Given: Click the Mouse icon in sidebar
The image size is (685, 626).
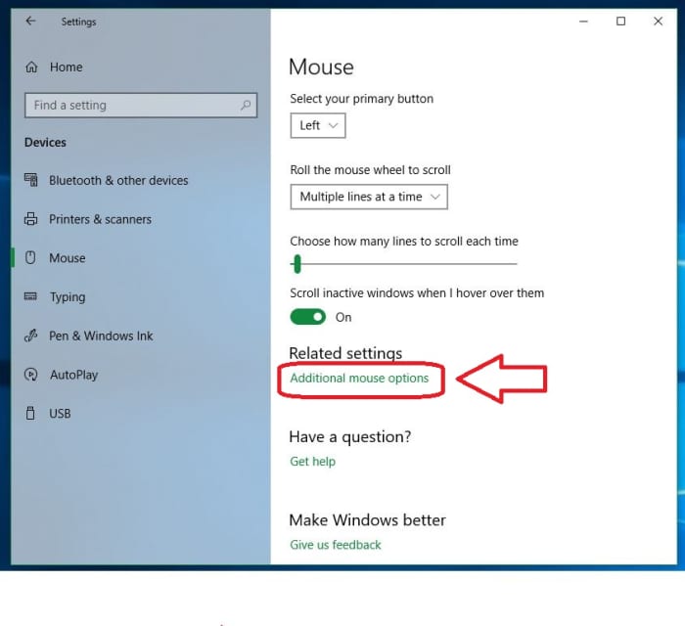Looking at the screenshot, I should pyautogui.click(x=30, y=257).
